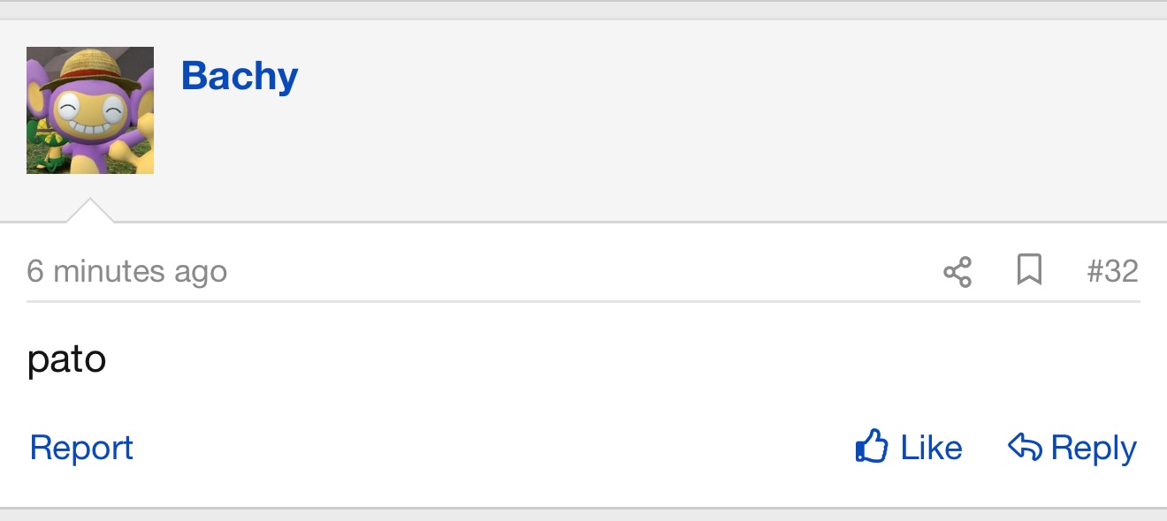Click the thumbs-up icon next to Like
Viewport: 1167px width, 521px height.
872,448
